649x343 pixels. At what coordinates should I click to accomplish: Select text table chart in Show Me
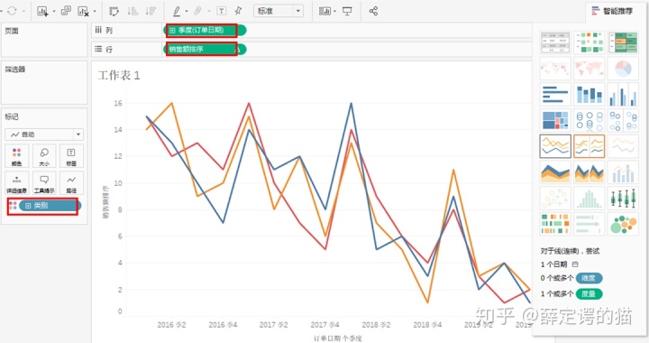pos(555,42)
